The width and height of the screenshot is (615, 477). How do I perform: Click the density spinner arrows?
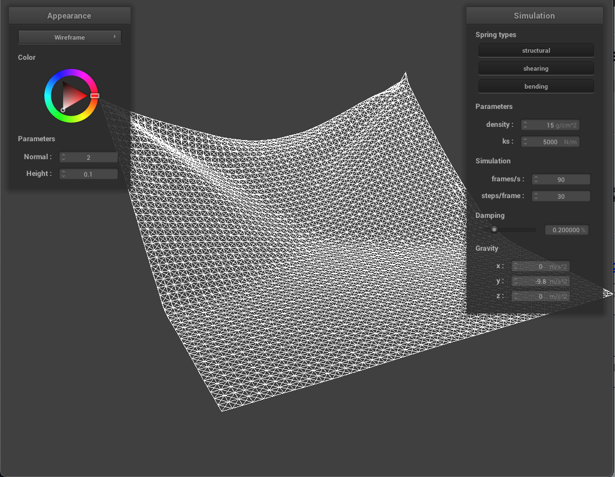(525, 125)
